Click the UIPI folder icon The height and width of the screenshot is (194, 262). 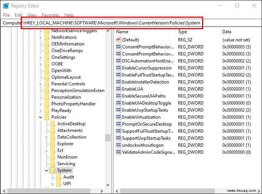click(x=58, y=184)
